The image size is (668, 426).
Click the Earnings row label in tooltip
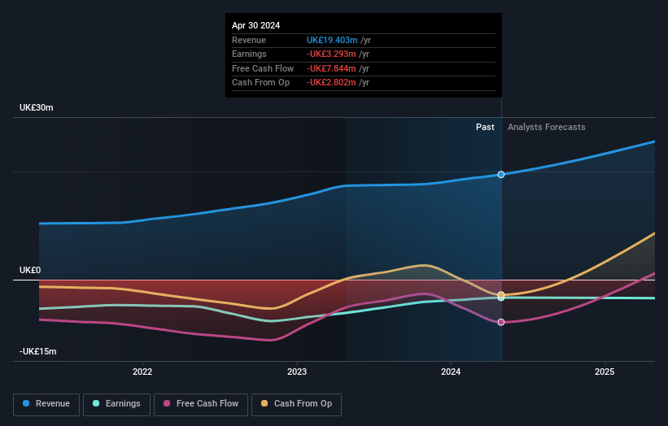click(249, 54)
